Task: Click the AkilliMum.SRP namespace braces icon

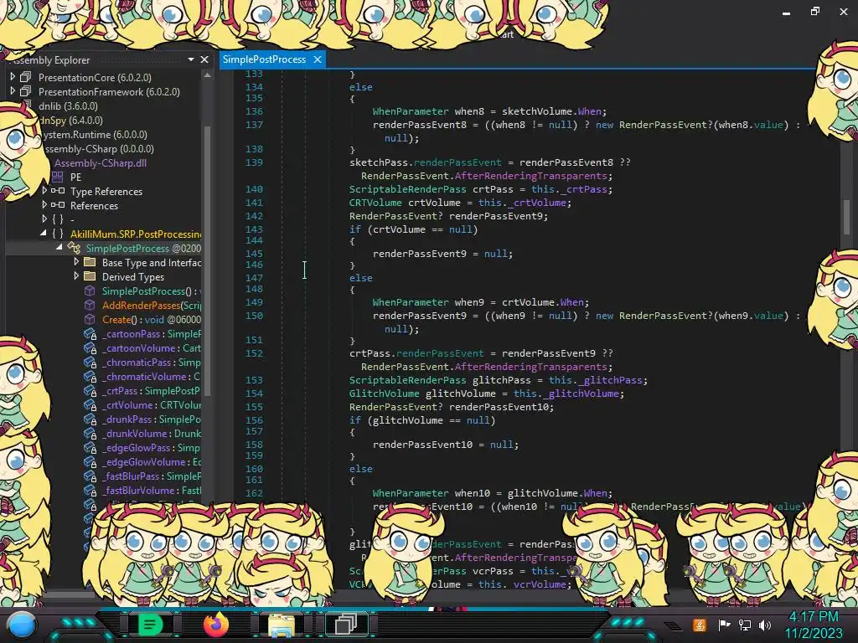Action: coord(58,234)
